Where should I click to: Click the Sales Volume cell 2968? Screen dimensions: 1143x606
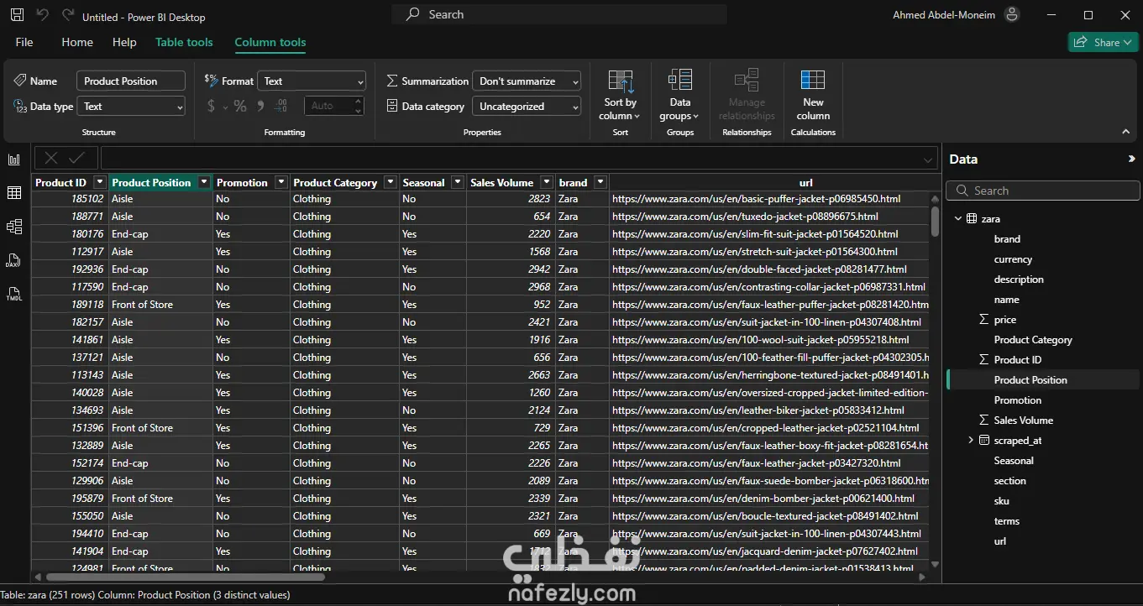pos(510,287)
